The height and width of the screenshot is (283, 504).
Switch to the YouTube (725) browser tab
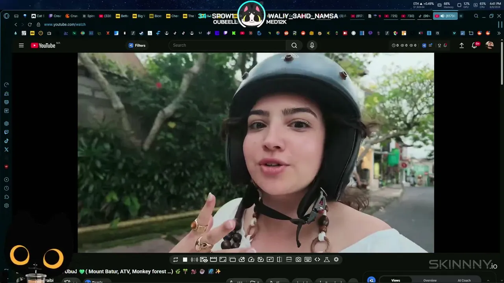click(x=391, y=16)
